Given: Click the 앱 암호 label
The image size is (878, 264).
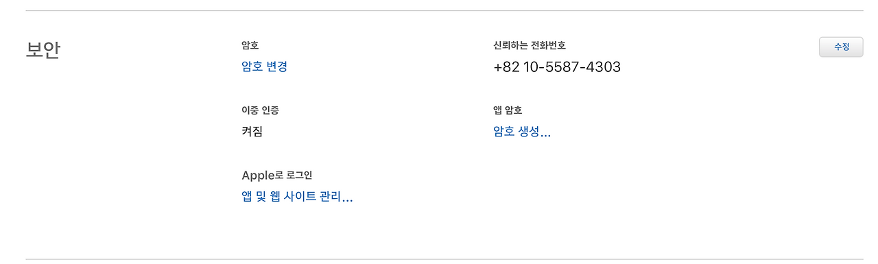Looking at the screenshot, I should (508, 110).
